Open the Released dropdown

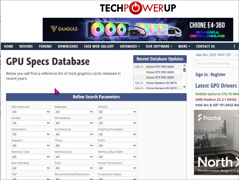click(x=74, y=112)
